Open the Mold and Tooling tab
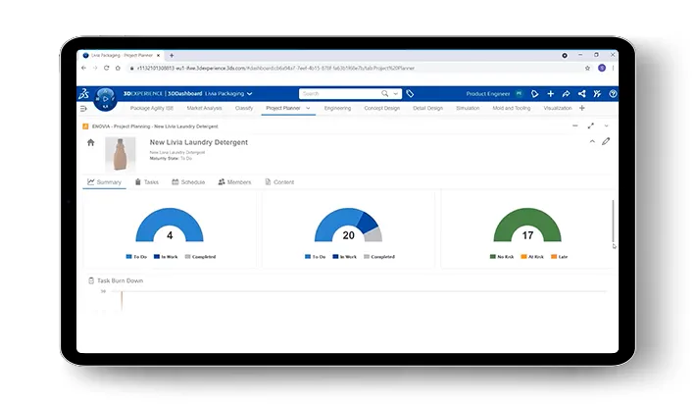Viewport: 698px width, 404px height. tap(512, 108)
